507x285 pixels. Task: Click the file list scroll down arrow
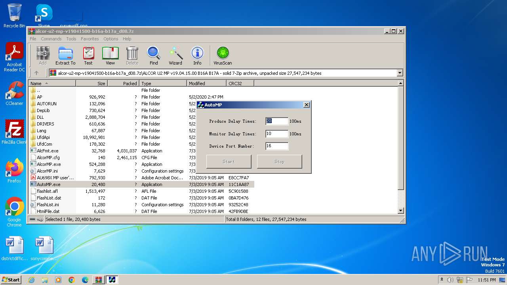(x=400, y=211)
